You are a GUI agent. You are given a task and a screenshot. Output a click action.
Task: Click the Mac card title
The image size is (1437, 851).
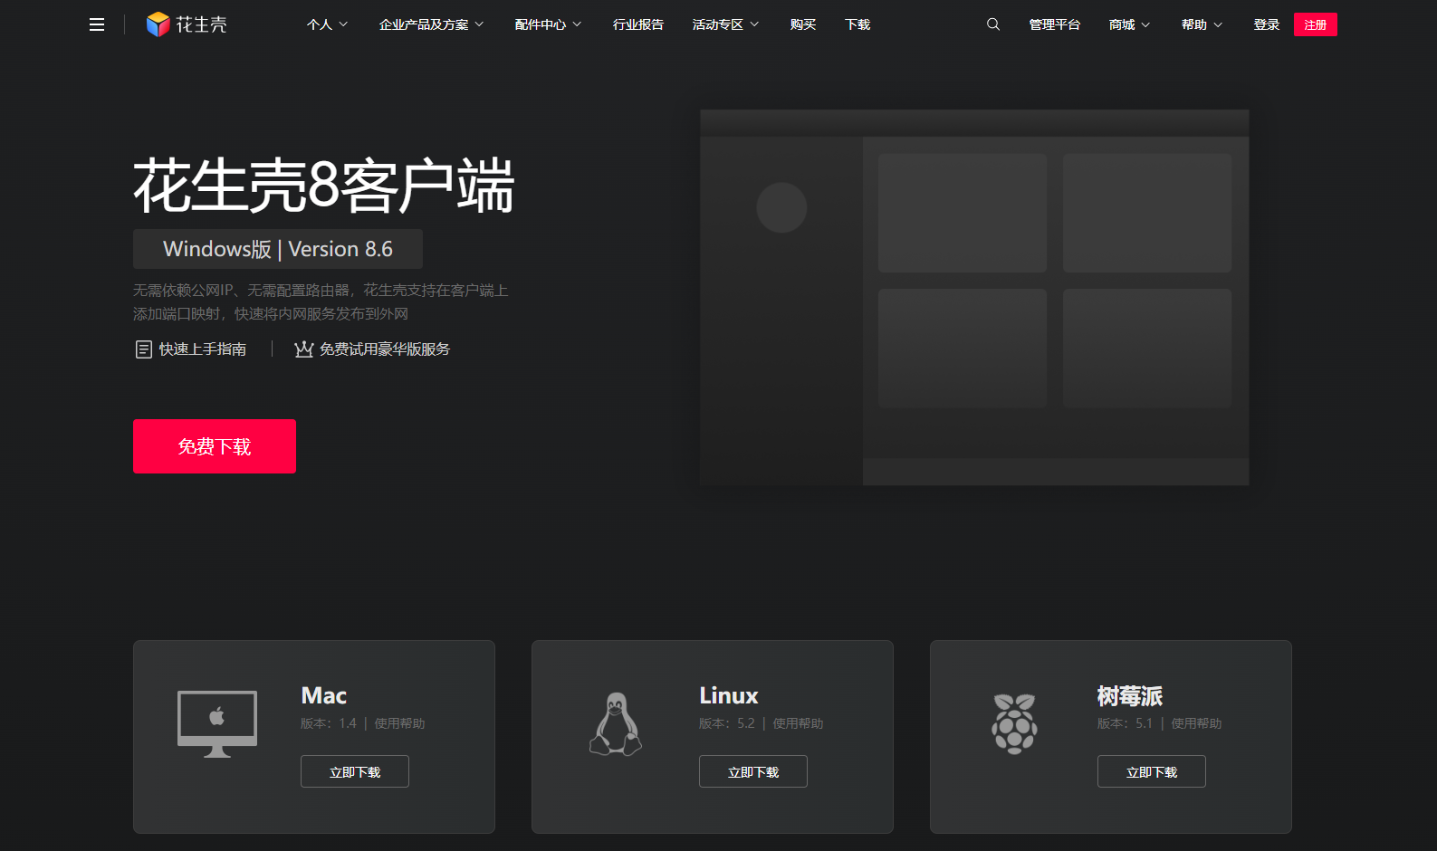[x=324, y=695]
